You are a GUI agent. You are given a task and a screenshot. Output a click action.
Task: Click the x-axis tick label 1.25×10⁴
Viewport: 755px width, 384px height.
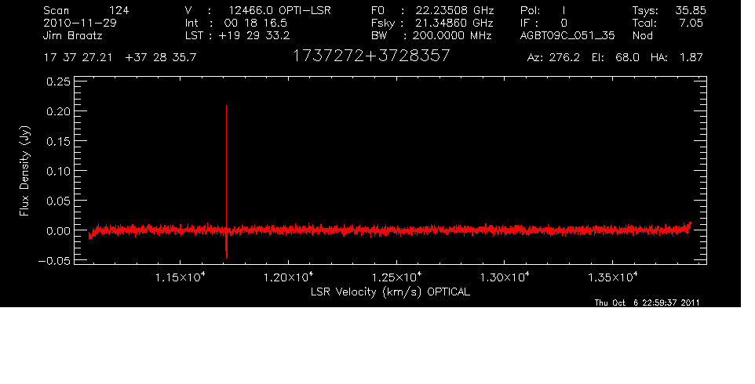397,277
